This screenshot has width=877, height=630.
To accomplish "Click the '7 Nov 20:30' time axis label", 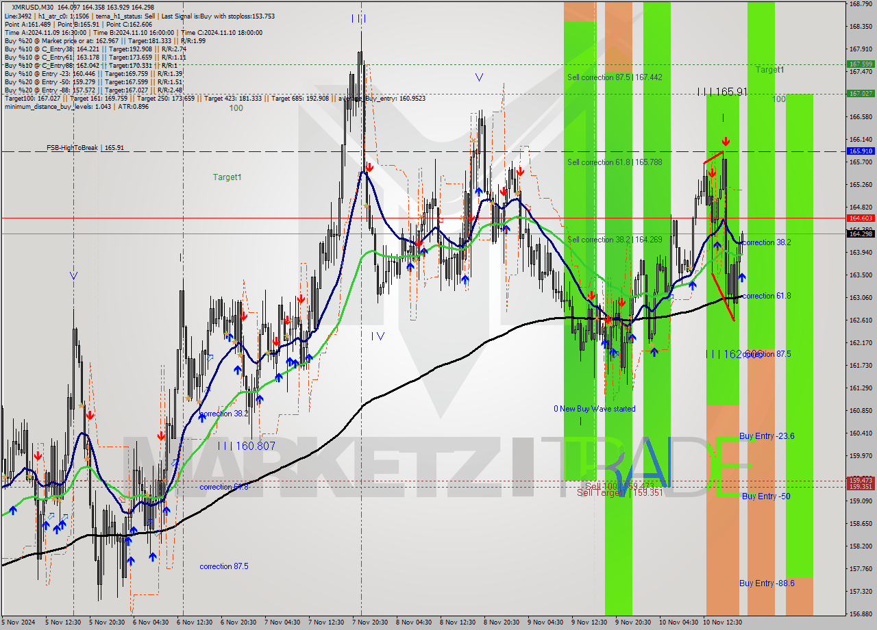I will 371,622.
